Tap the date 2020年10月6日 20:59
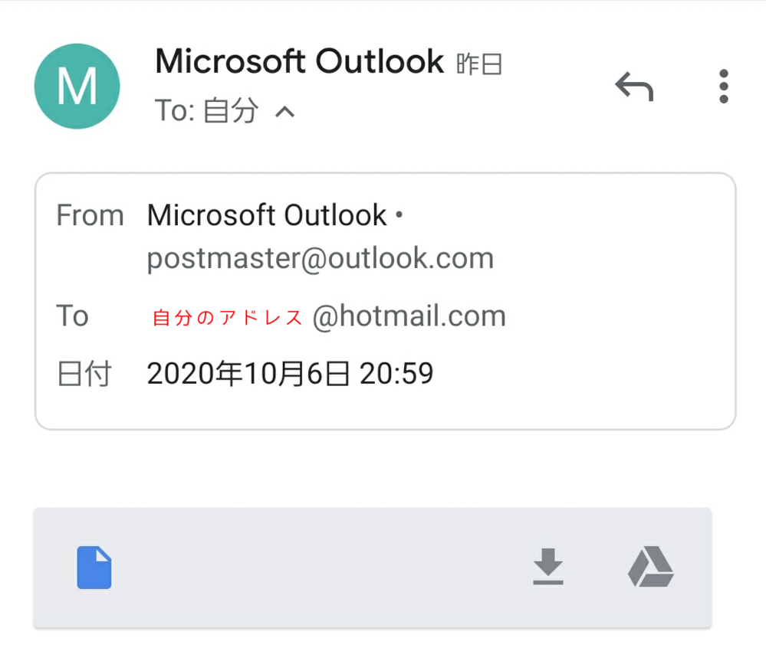This screenshot has width=766, height=671. [x=290, y=374]
